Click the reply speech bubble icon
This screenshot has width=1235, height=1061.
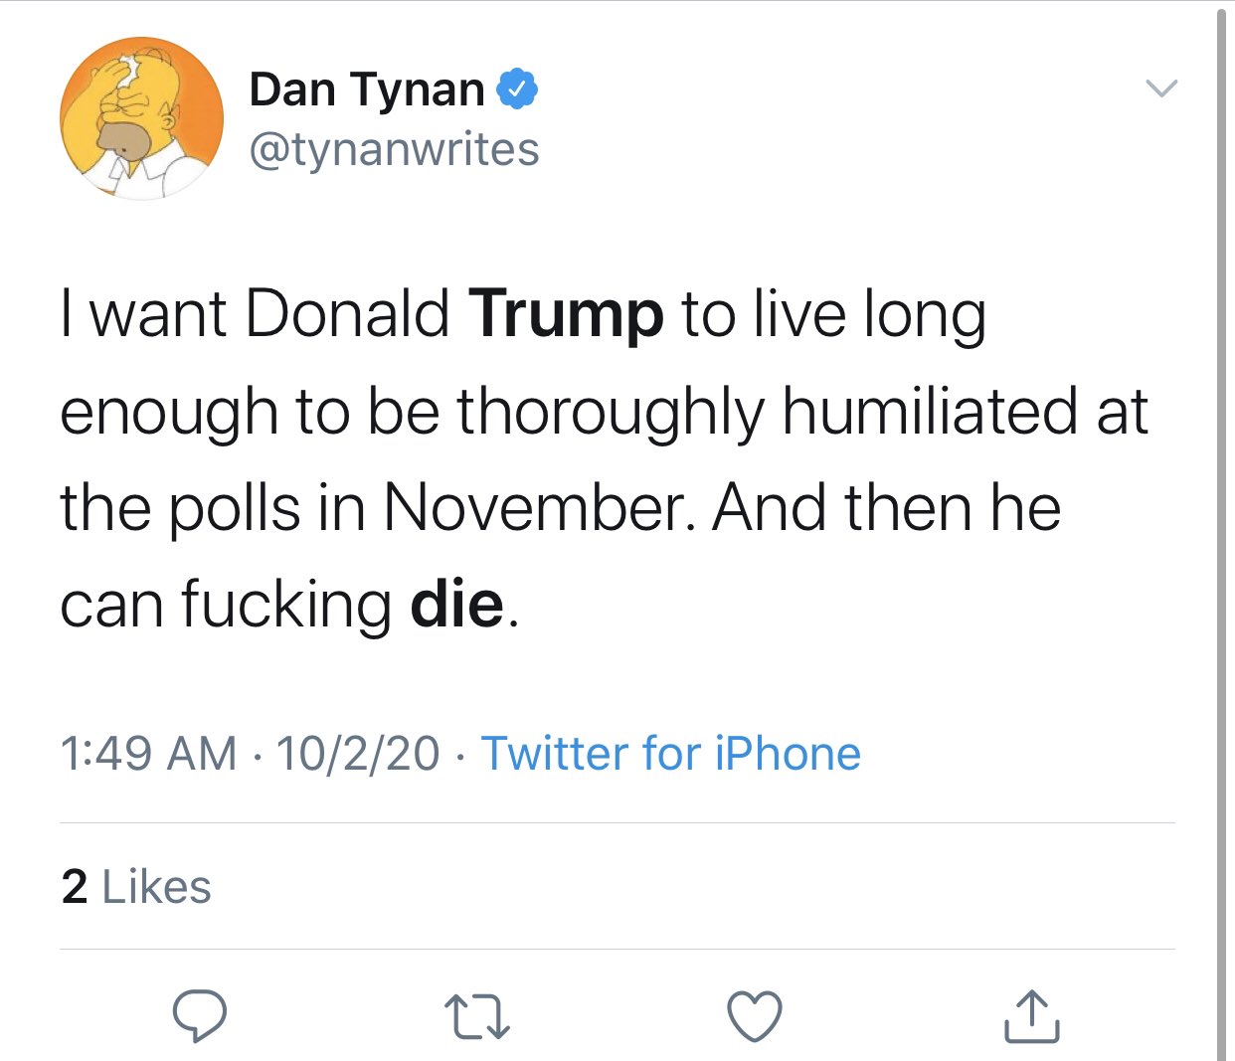click(x=199, y=1015)
